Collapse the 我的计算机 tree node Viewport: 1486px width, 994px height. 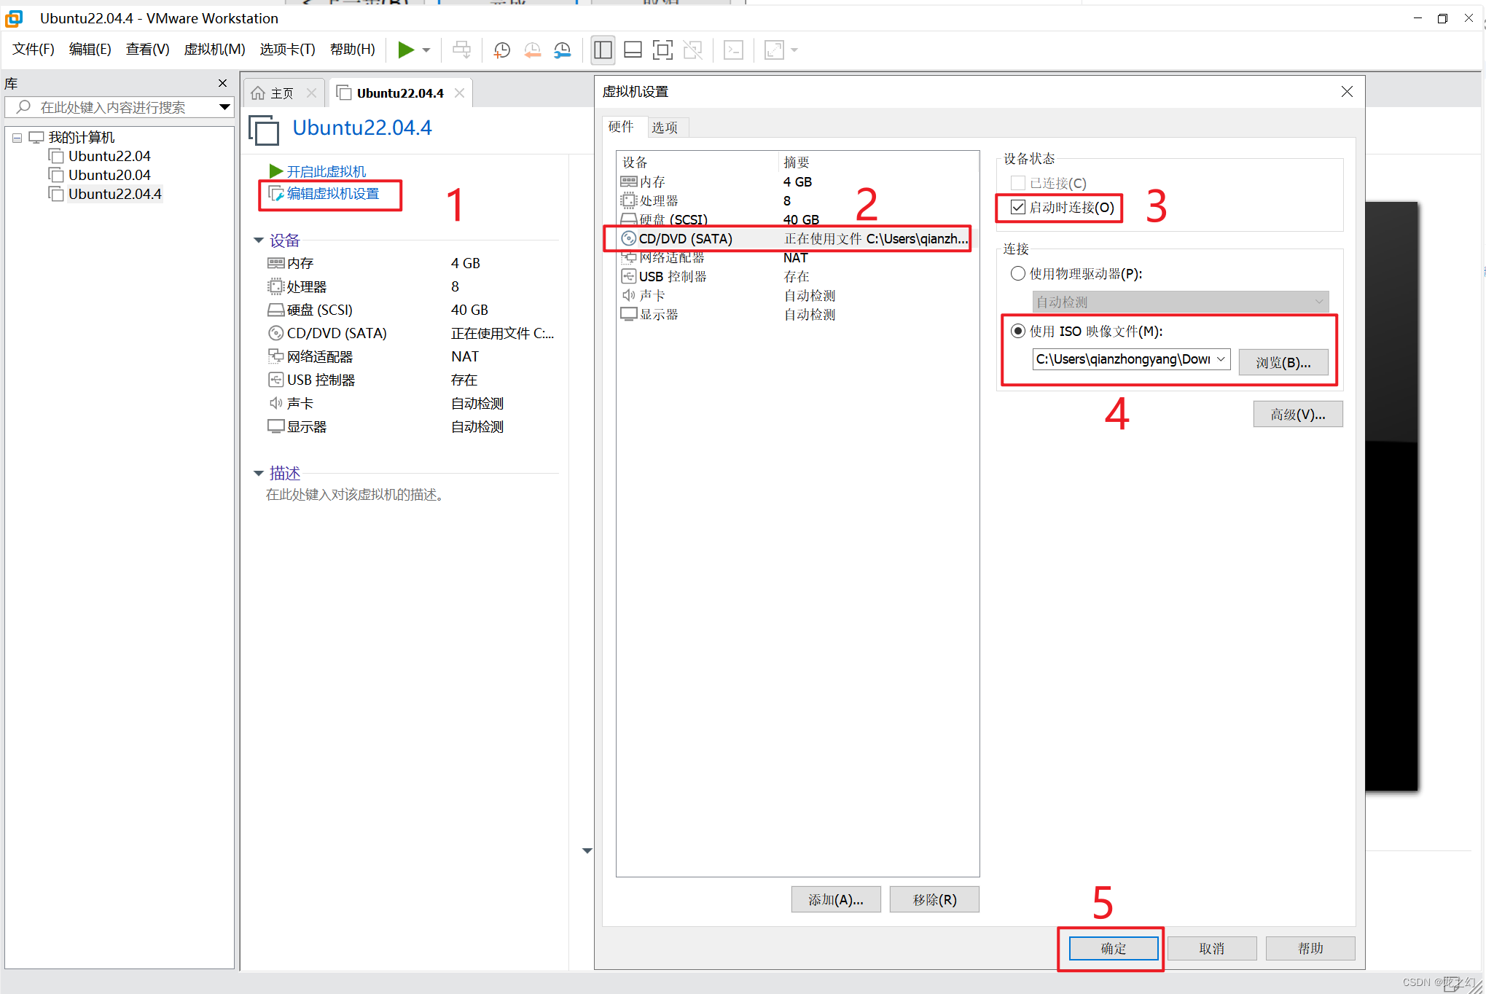click(x=17, y=138)
